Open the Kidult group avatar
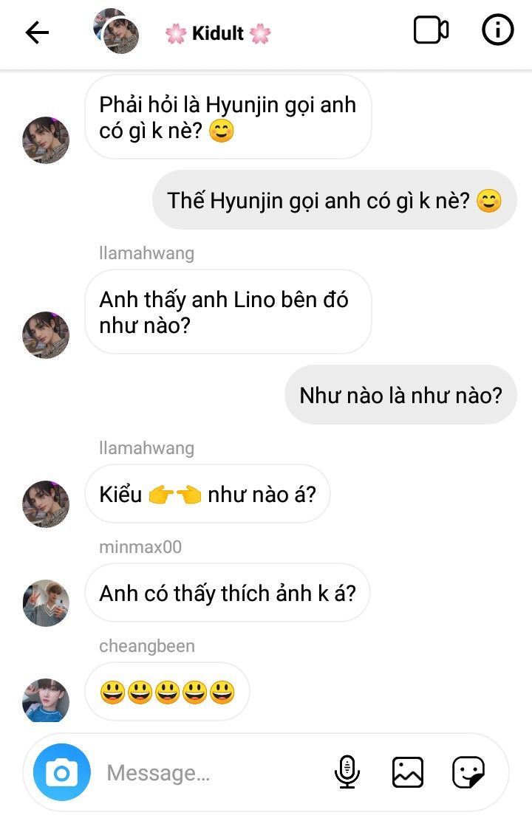Screen dimensions: 532x821 coord(117,31)
